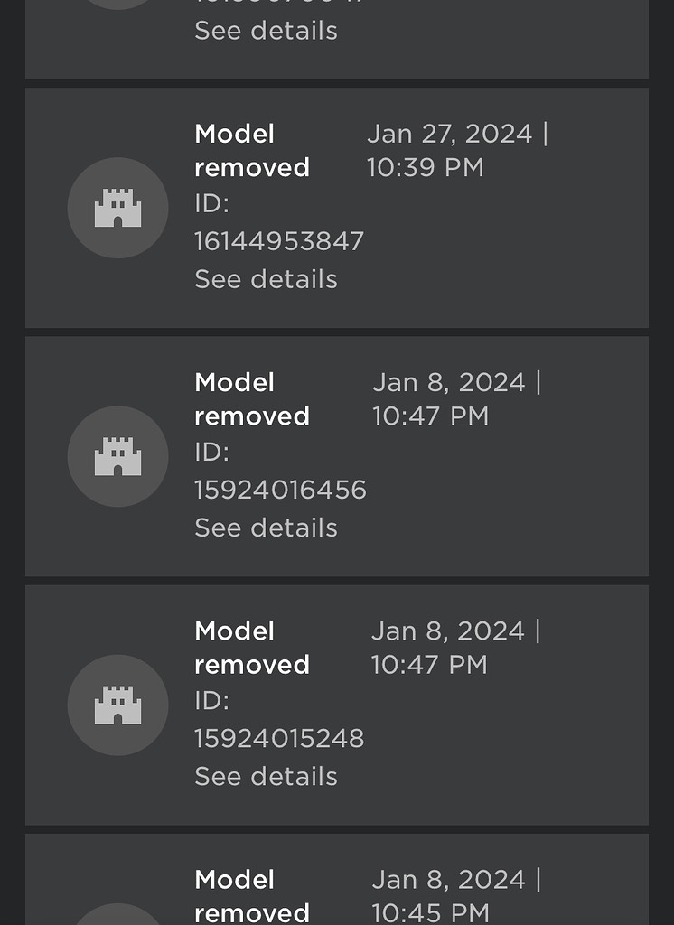The width and height of the screenshot is (674, 925).
Task: Select Model removed title dated Jan 27, 2024
Action: click(252, 151)
